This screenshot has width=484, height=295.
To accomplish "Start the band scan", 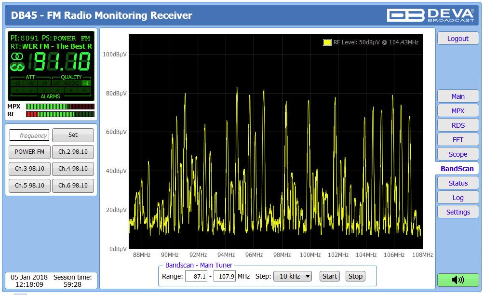I will click(x=330, y=276).
